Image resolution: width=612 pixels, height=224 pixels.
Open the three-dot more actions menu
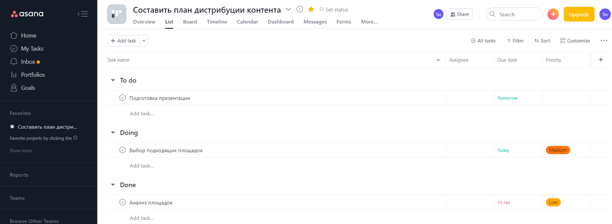coord(603,41)
